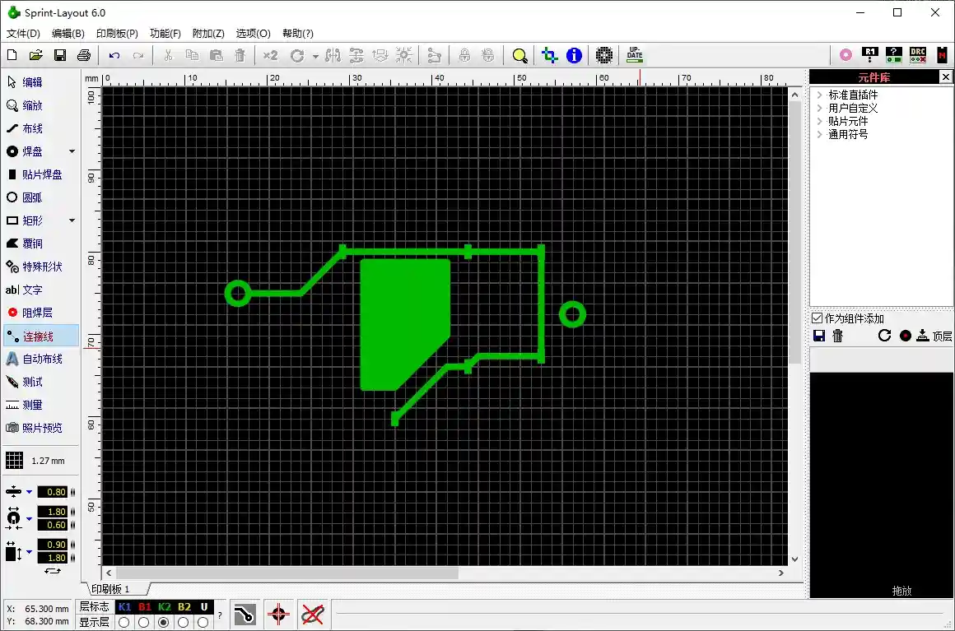The width and height of the screenshot is (955, 631).
Task: Select the 自动布线 autoroute tool
Action: pos(41,359)
